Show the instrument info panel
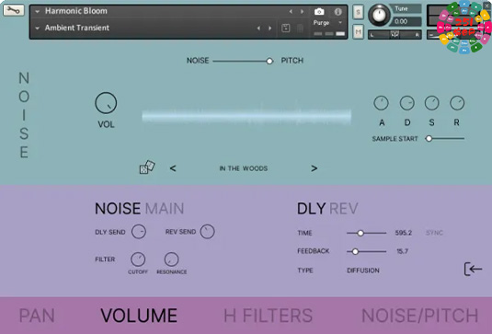Screen dimensions: 492x334 (338, 12)
